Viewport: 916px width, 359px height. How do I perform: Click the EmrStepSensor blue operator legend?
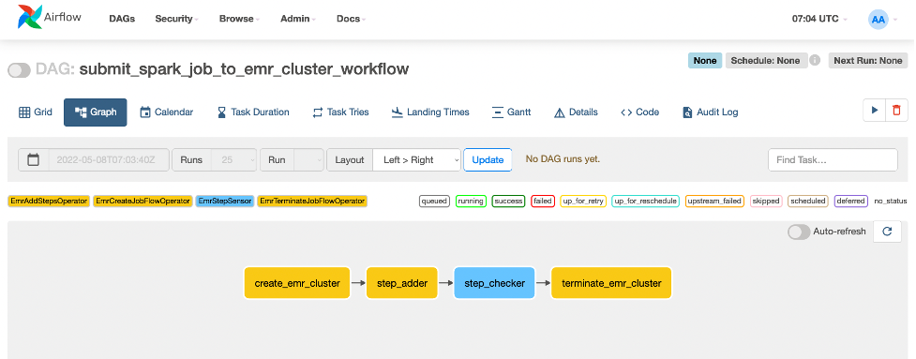pos(225,202)
